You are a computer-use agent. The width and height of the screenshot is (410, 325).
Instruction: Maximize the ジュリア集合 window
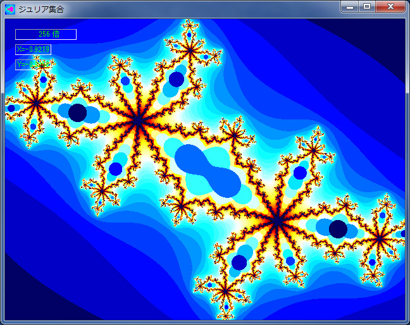pyautogui.click(x=367, y=7)
